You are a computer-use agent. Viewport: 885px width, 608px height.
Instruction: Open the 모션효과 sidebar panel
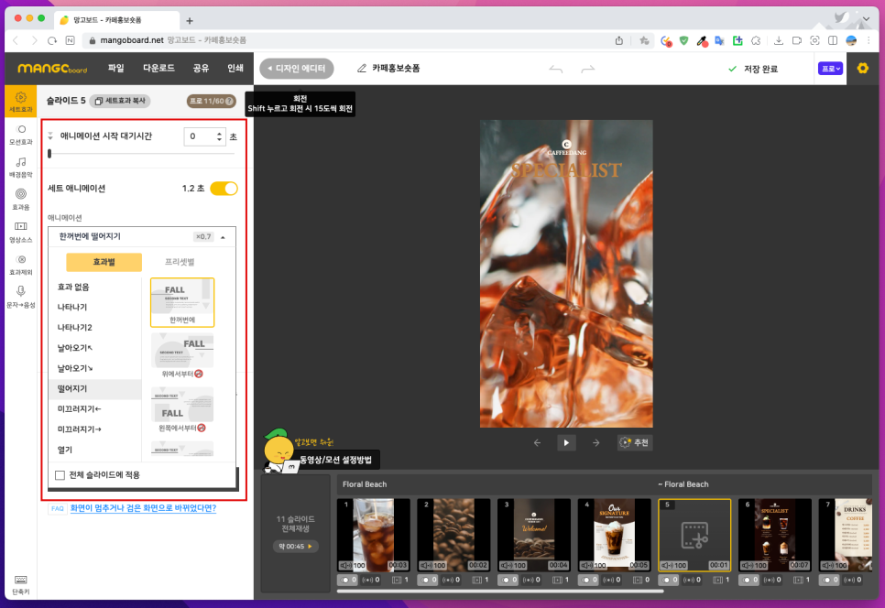click(21, 135)
